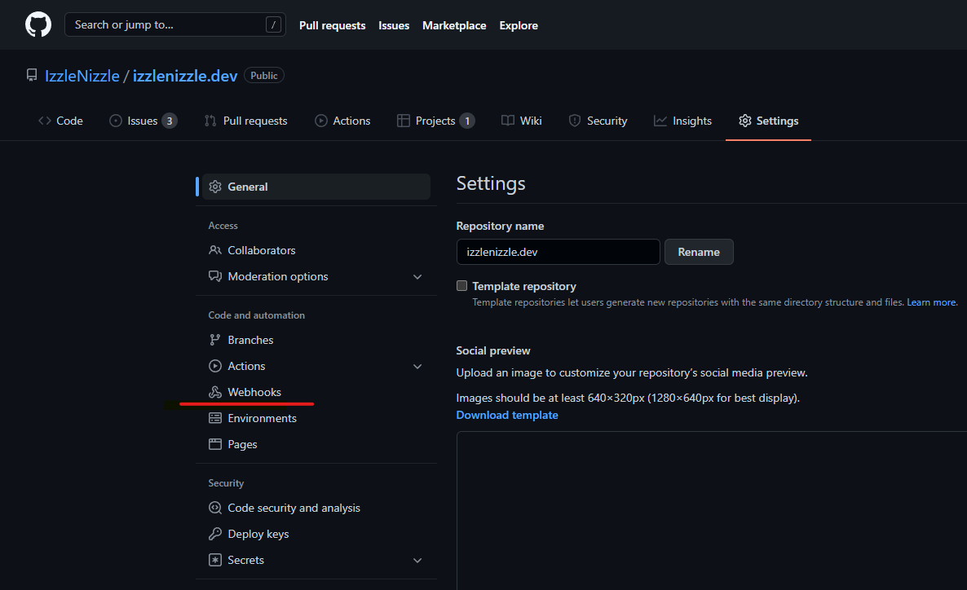Click the asterisk icon beside Secrets

pyautogui.click(x=215, y=560)
